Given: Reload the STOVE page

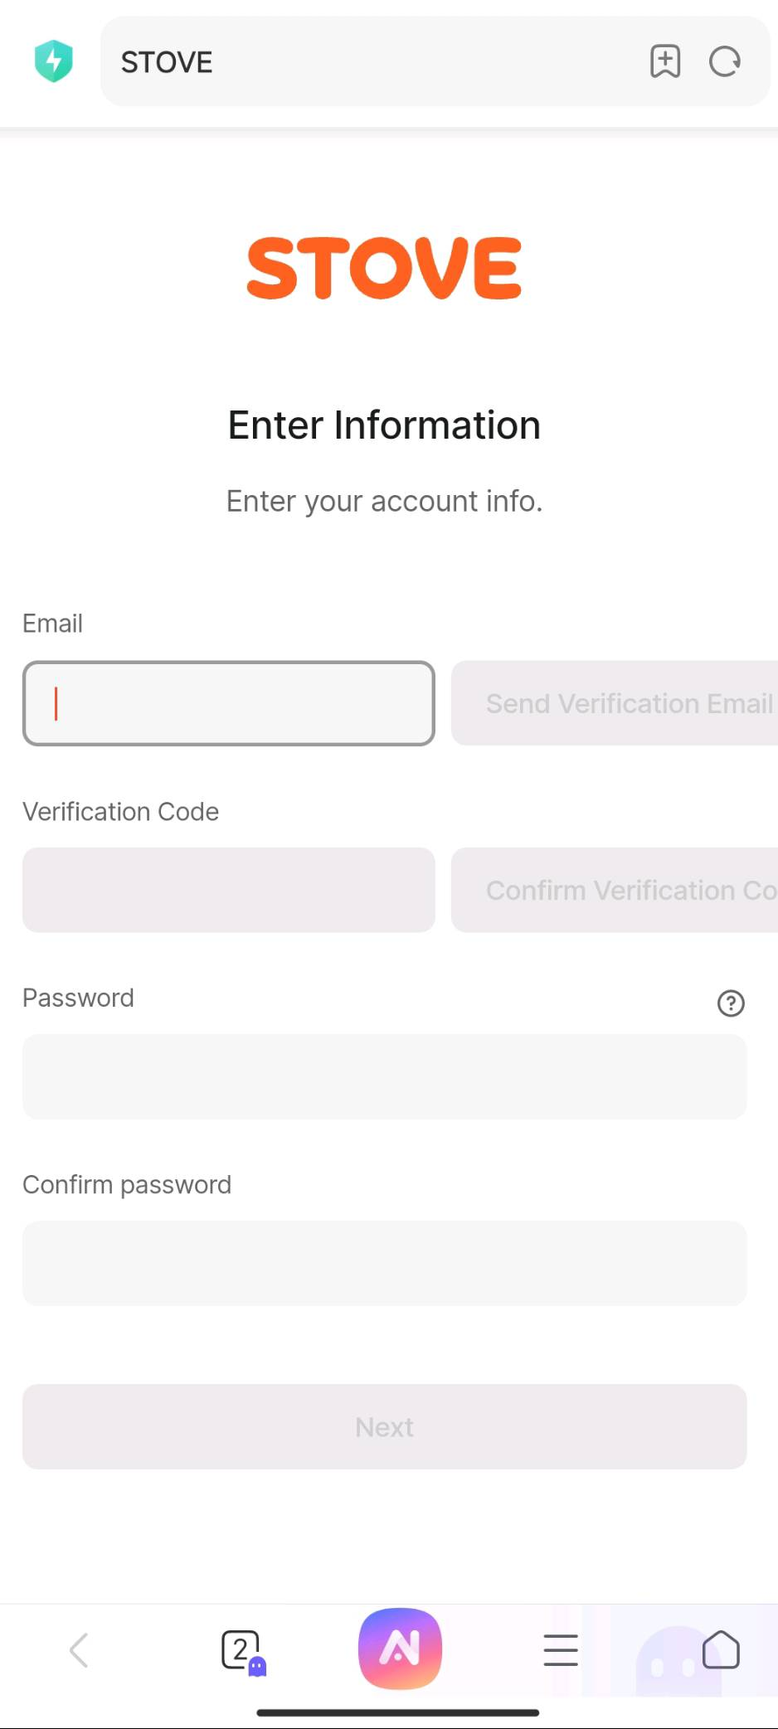Looking at the screenshot, I should tap(725, 61).
